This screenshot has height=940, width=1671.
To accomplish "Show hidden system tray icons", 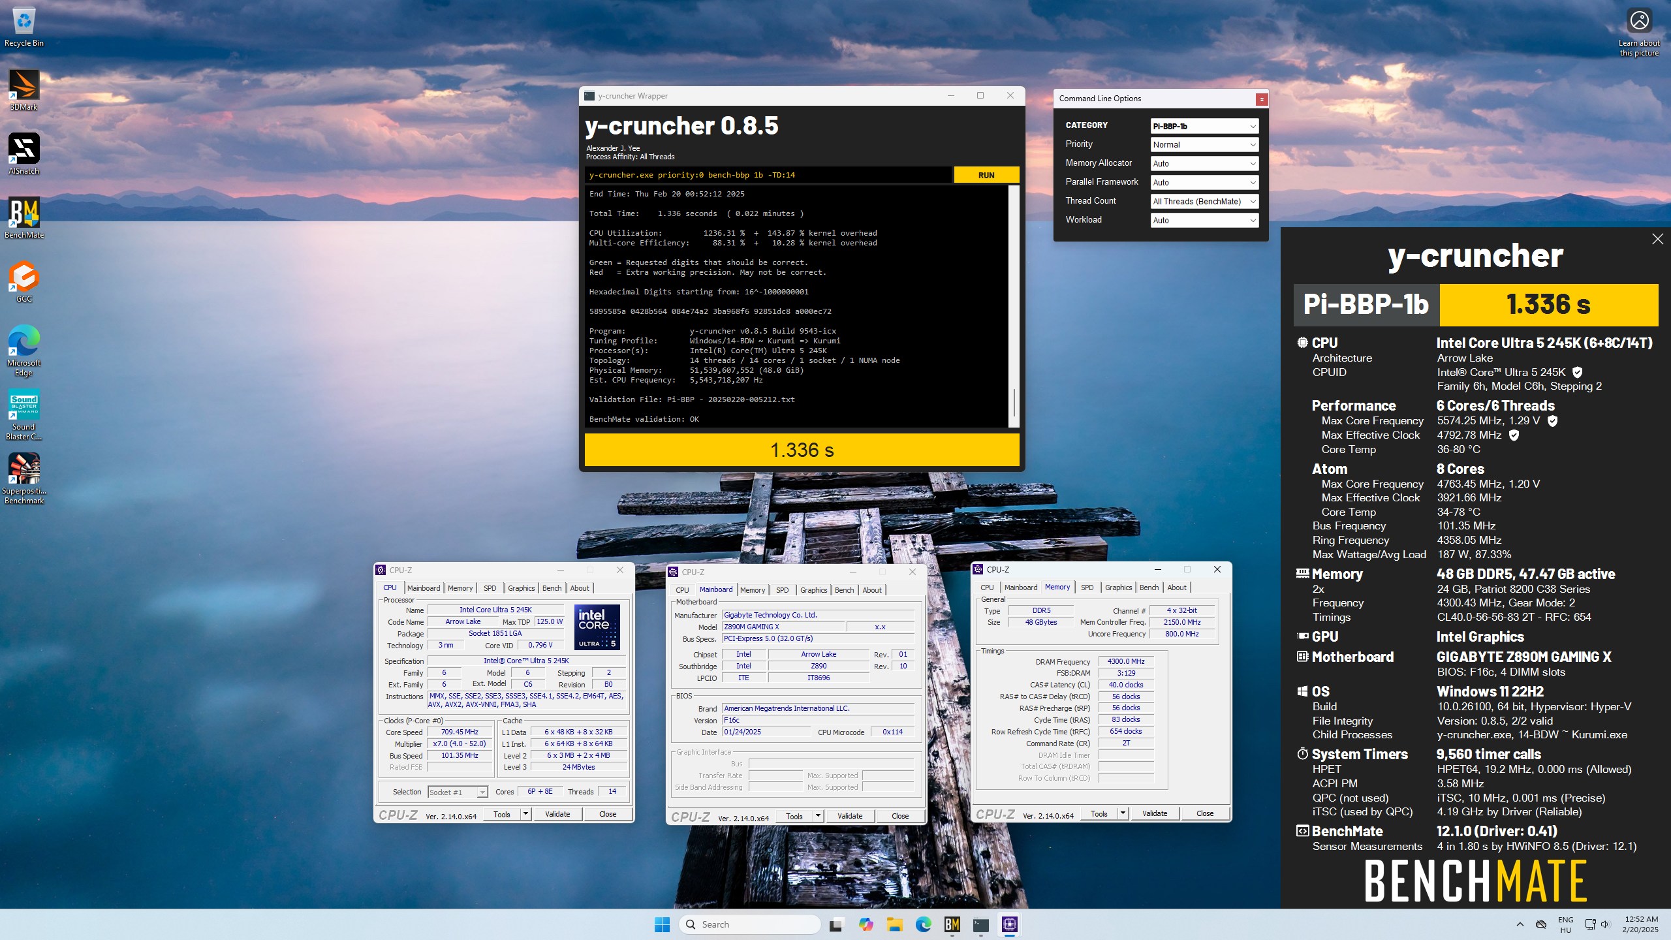I will 1520,924.
